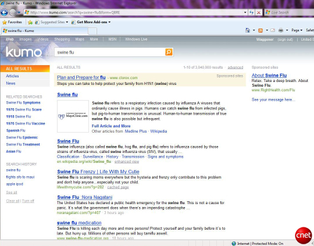This screenshot has width=314, height=246.
Task: Expand the RSS feeds dropdown arrow
Action: (x=267, y=30)
